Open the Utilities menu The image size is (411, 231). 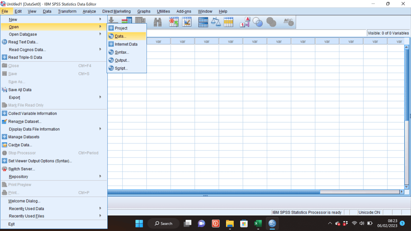pos(163,11)
